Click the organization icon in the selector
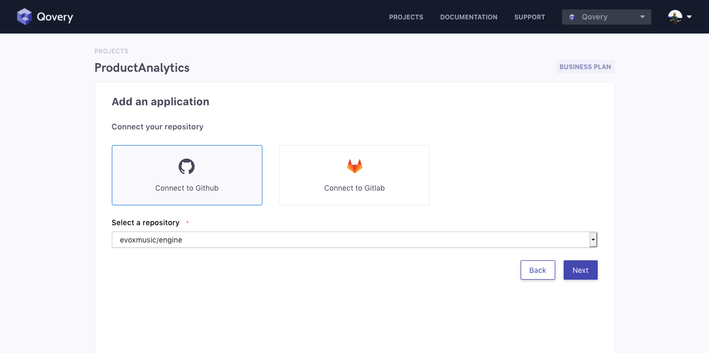Screen dimensions: 709x353 coord(572,17)
